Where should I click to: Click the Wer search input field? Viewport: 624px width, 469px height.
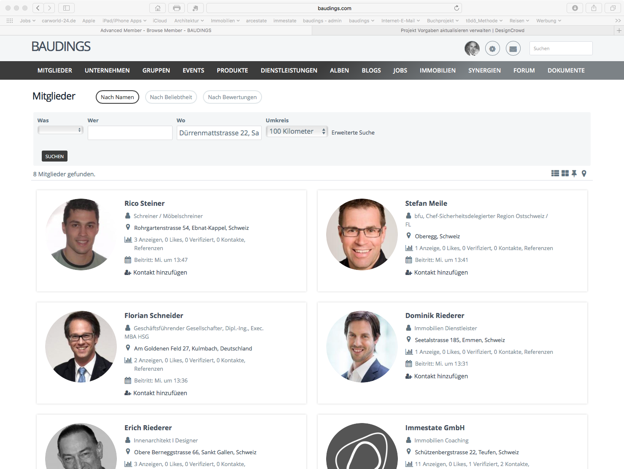130,133
